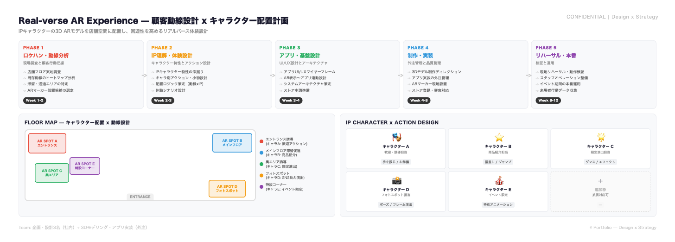Click the Week 1-2 badge in Phase 1
This screenshot has width=675, height=242.
[x=34, y=100]
